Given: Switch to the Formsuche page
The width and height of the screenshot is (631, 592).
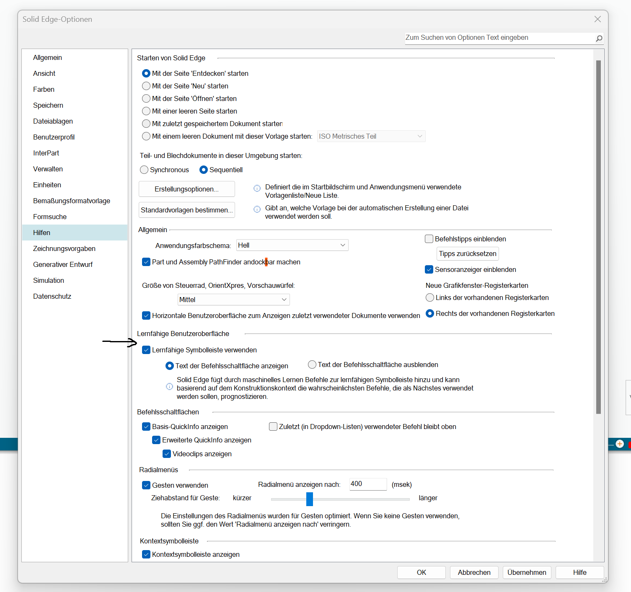Looking at the screenshot, I should [x=75, y=217].
